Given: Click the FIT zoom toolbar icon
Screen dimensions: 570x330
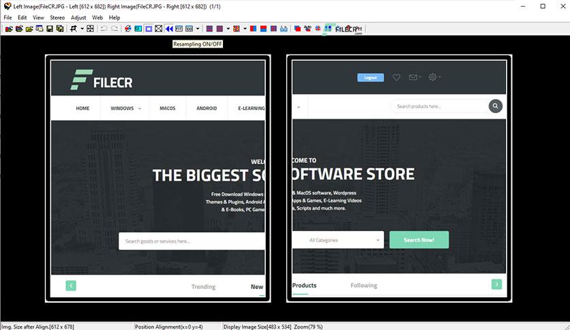Looking at the screenshot, I should pos(179,29).
